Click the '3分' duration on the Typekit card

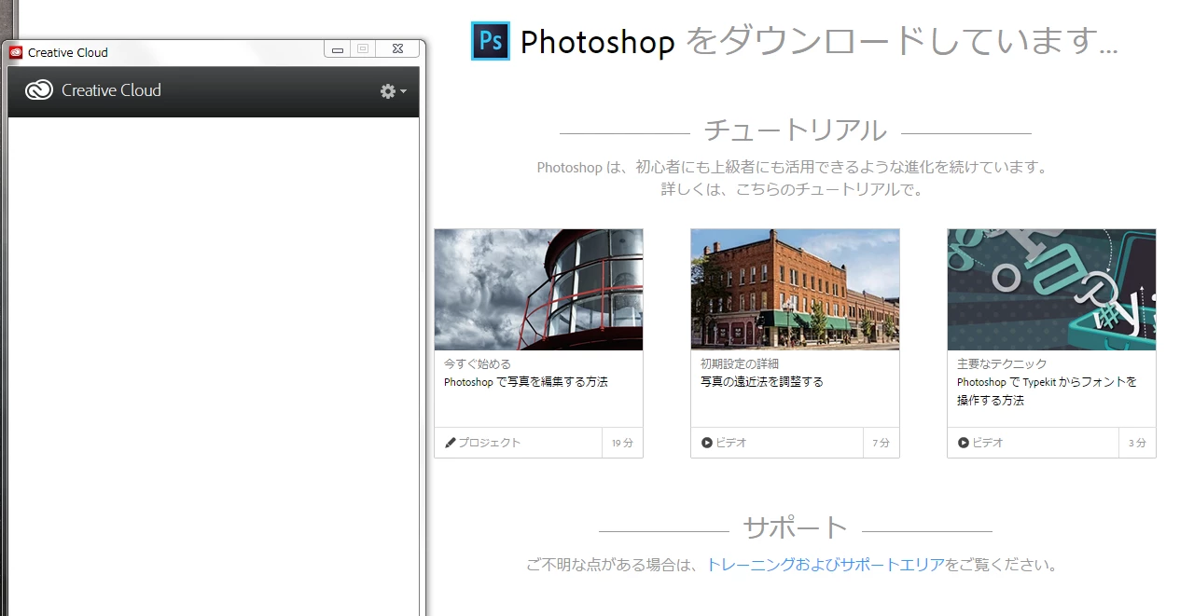click(1137, 443)
